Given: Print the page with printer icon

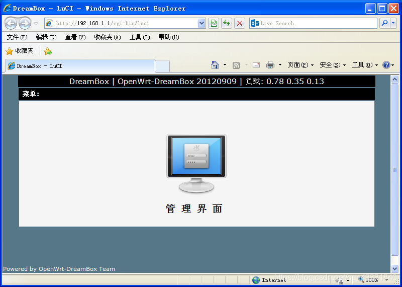Looking at the screenshot, I should pyautogui.click(x=270, y=65).
